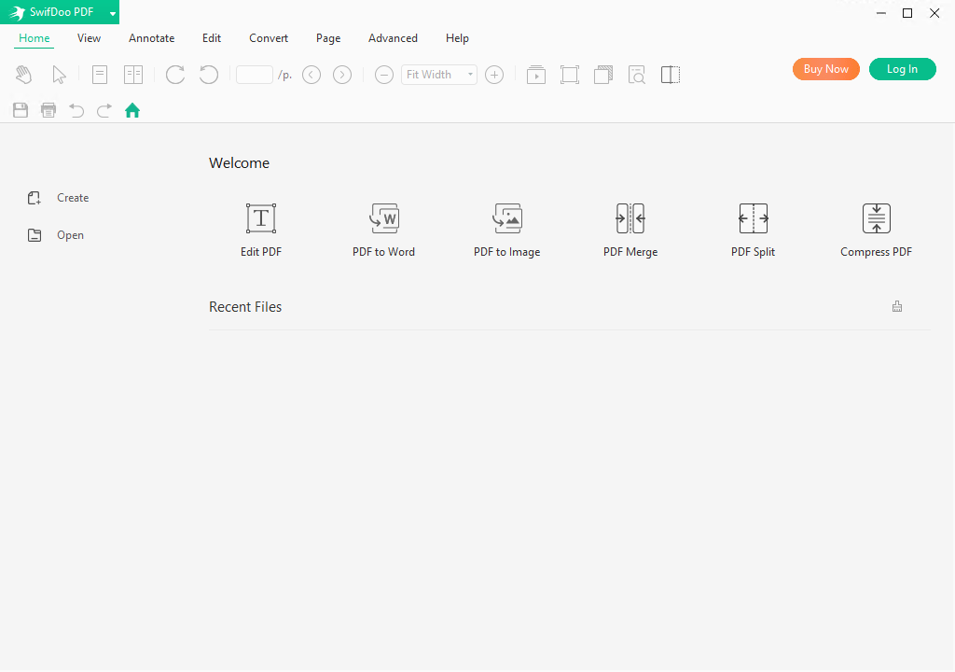Viewport: 955px width, 672px height.
Task: Zoom in with plus circle
Action: [494, 75]
